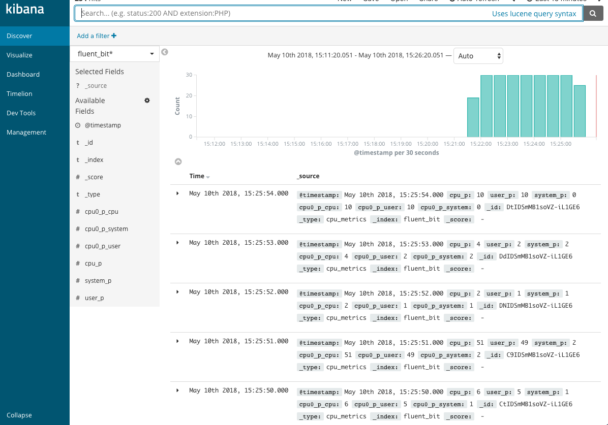The image size is (608, 425).
Task: Click the Selected Fields heading
Action: click(x=100, y=72)
